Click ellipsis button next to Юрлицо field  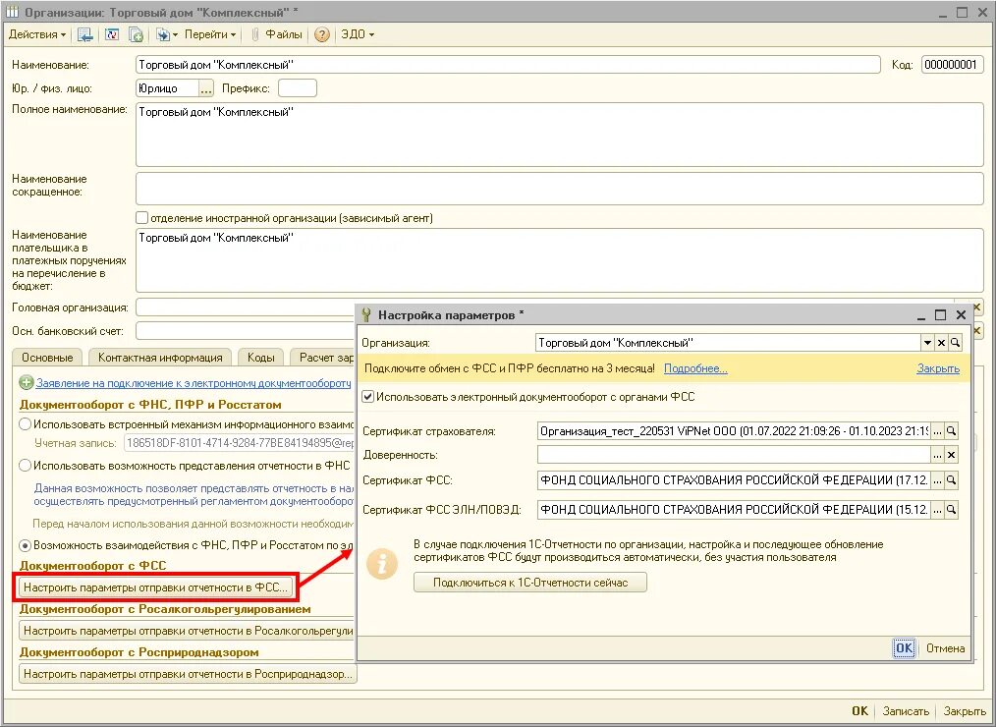pos(206,88)
